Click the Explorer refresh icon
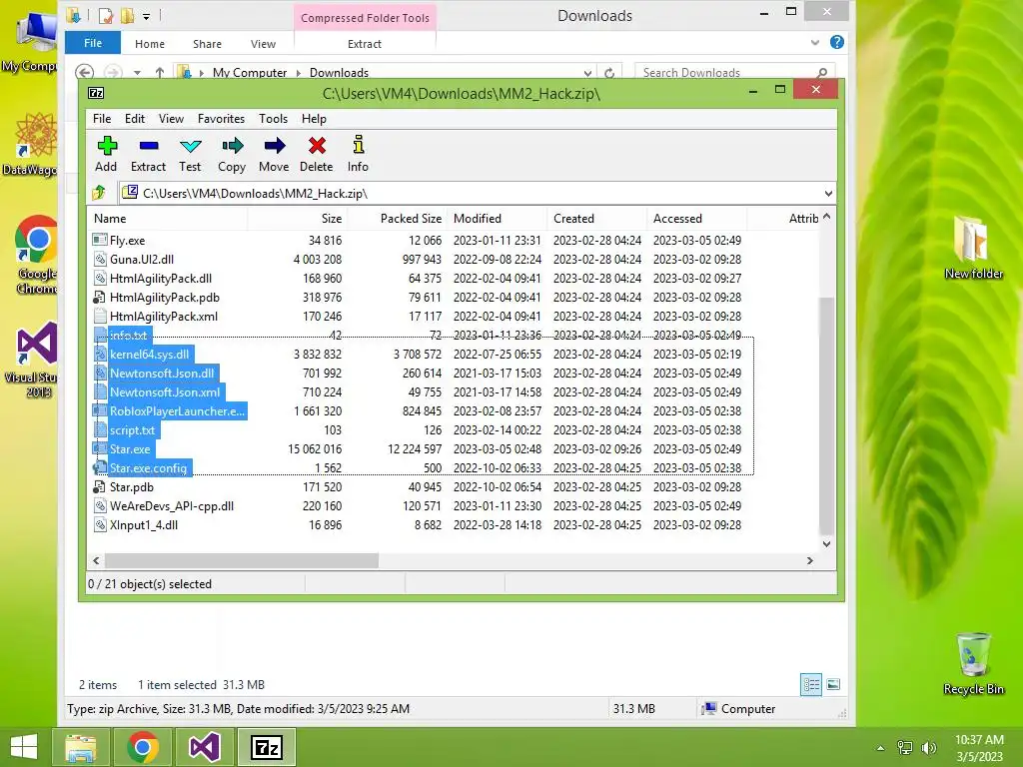 tap(609, 73)
